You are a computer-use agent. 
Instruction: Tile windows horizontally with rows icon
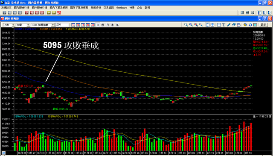(x=247, y=12)
